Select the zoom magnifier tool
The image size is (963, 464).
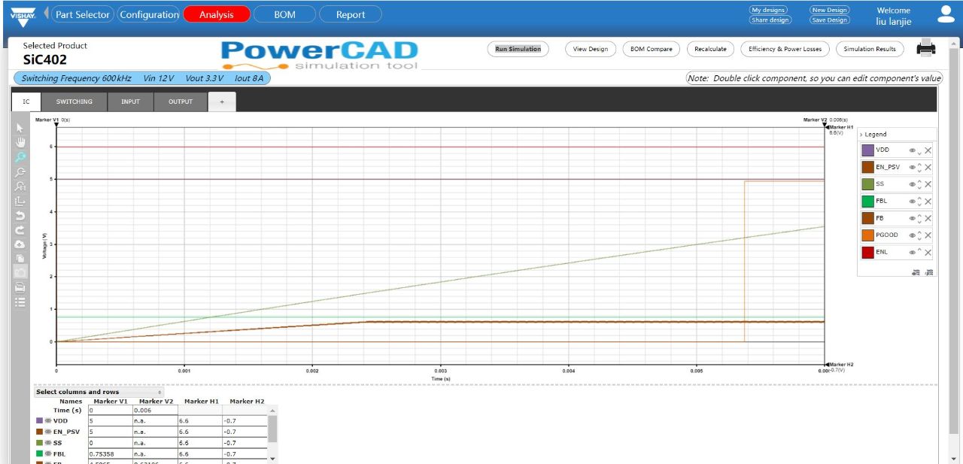click(x=21, y=156)
